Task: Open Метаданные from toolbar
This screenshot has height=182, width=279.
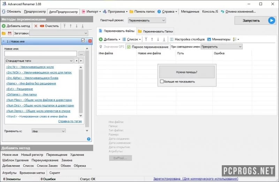Action: [190, 12]
